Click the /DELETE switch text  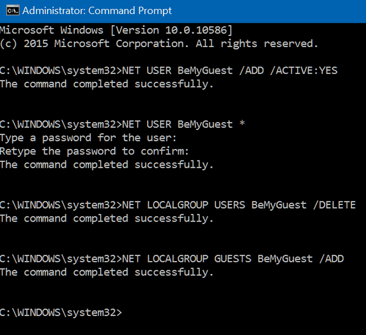334,205
